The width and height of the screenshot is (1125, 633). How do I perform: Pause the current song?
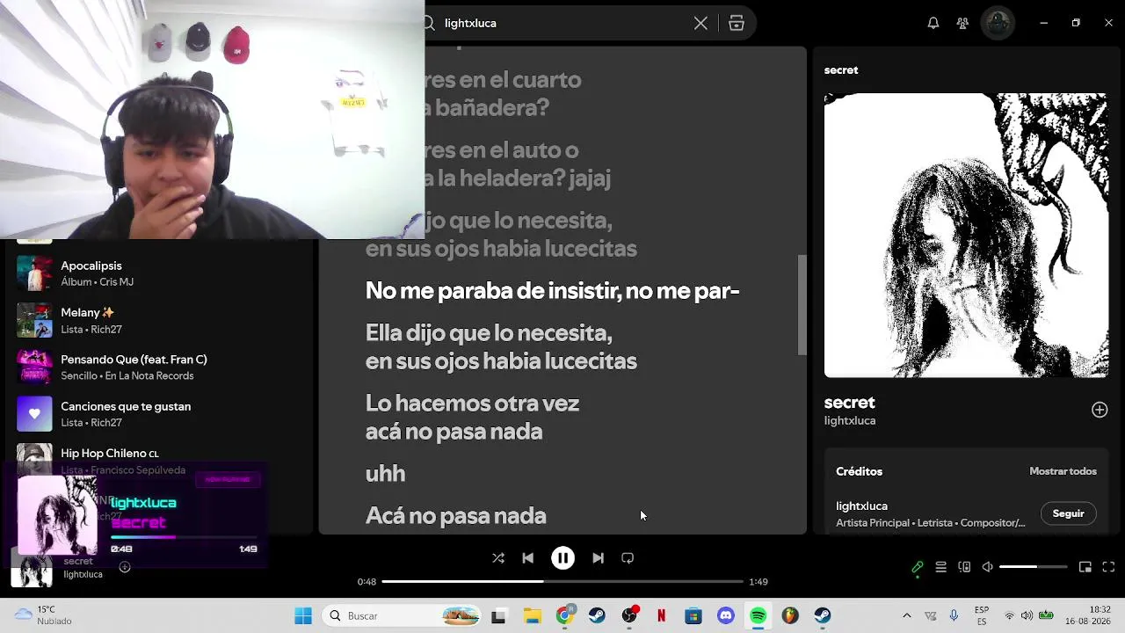[x=562, y=558]
